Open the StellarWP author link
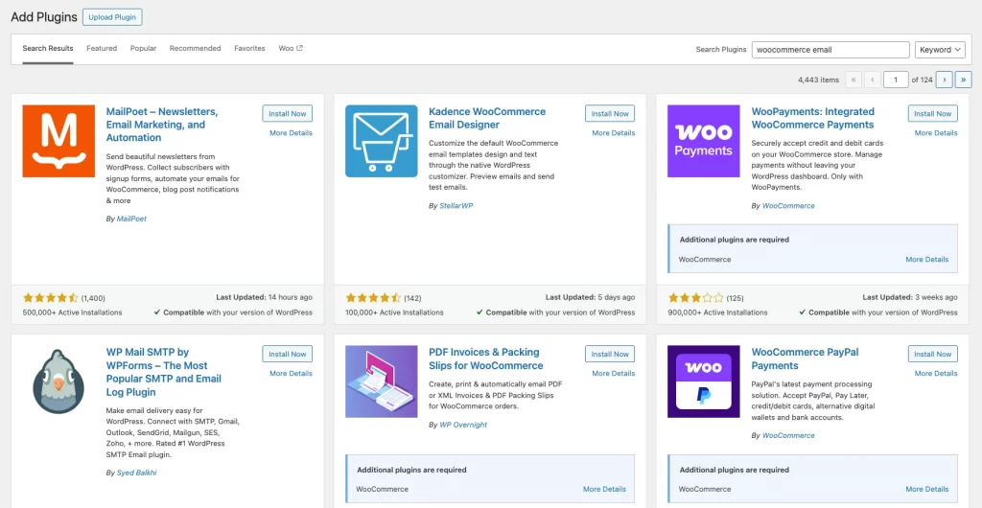The height and width of the screenshot is (508, 982). (x=456, y=206)
